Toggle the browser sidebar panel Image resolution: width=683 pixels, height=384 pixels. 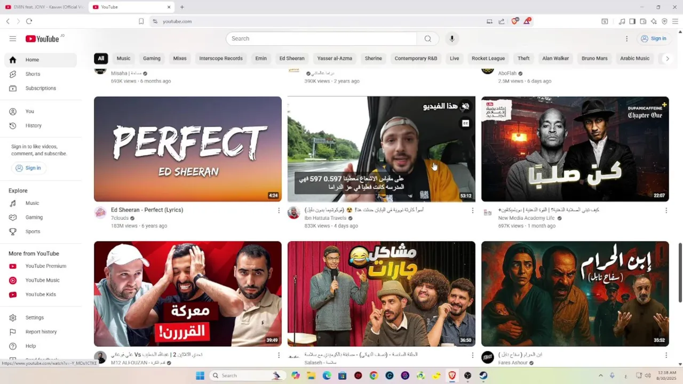tap(632, 21)
